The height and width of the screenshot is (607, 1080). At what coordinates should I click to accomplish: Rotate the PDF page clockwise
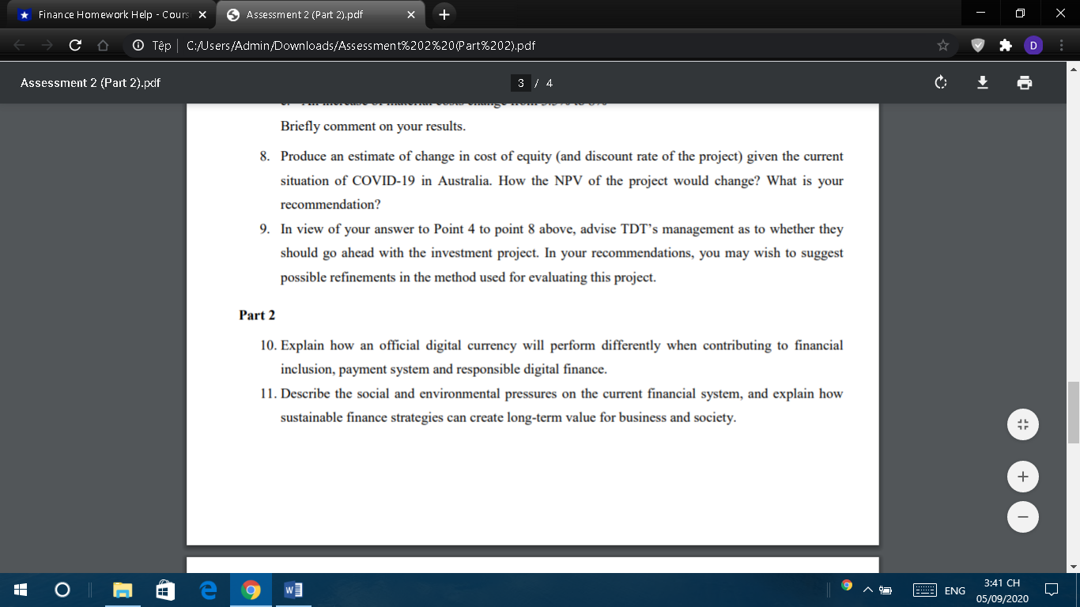pos(940,82)
